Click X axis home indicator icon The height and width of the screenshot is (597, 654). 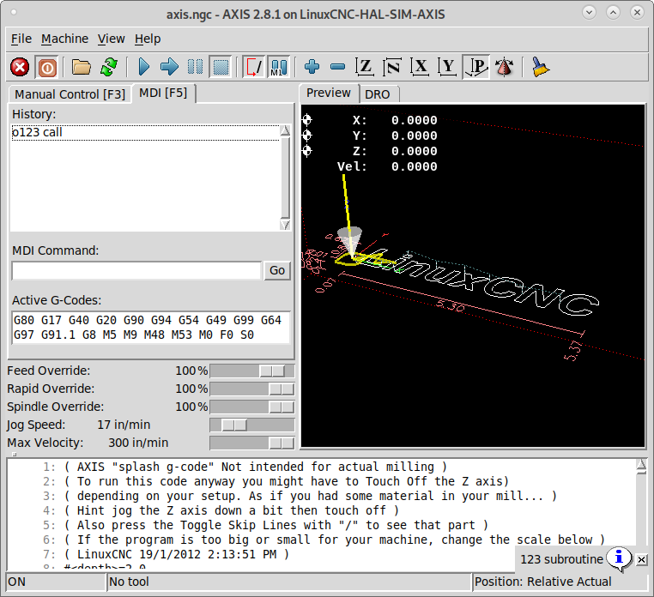click(x=307, y=120)
